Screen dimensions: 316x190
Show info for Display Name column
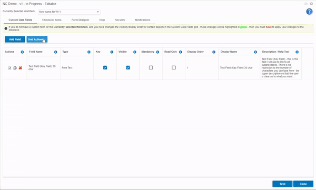[x=255, y=52]
